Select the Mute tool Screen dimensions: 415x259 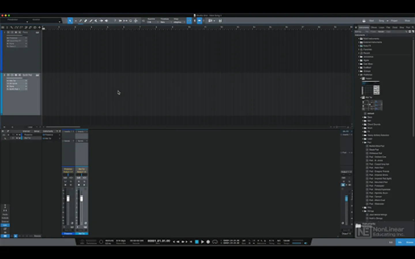click(96, 21)
